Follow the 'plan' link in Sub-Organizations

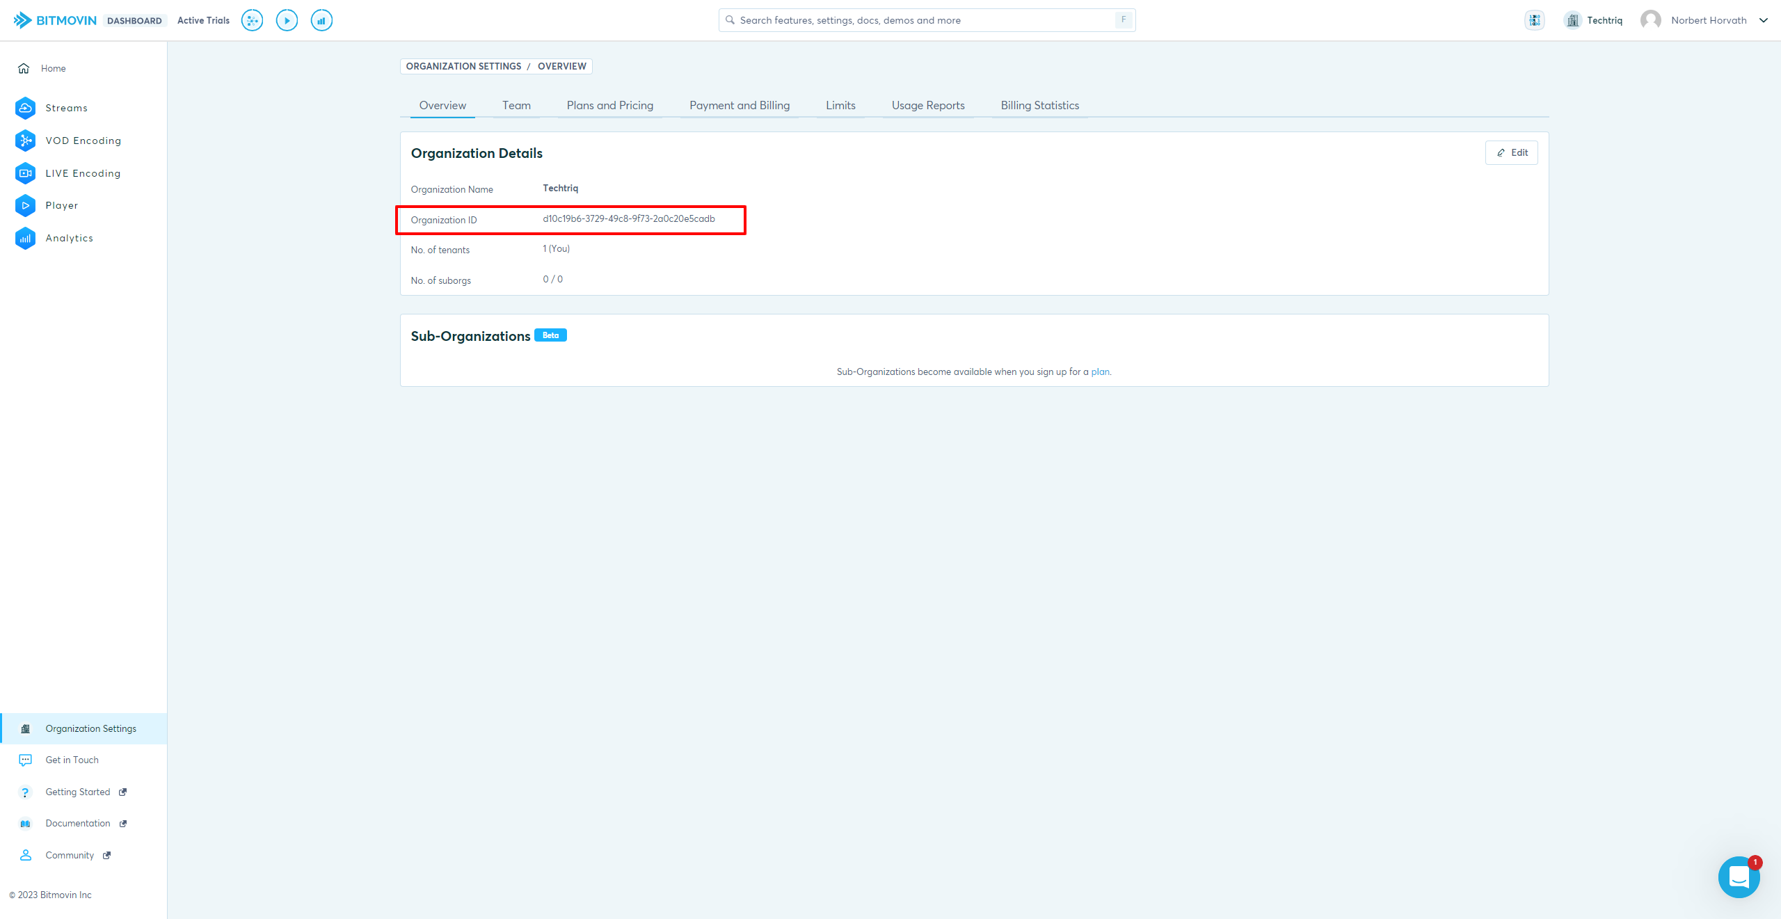(1099, 372)
